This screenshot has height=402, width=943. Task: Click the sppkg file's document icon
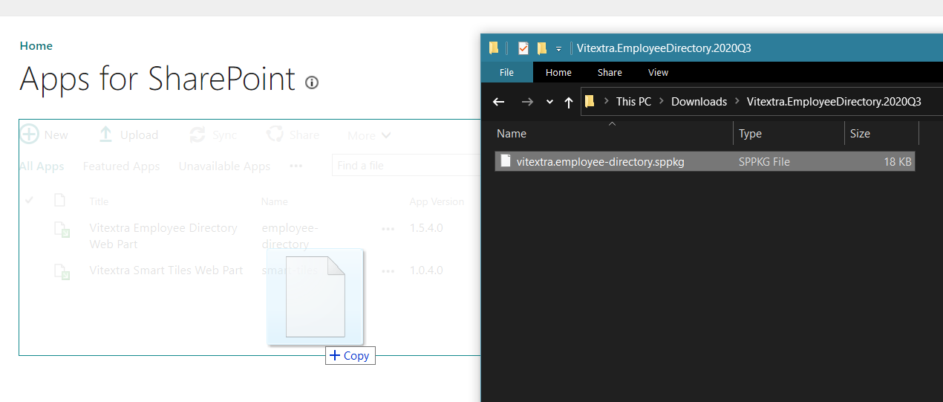click(x=506, y=161)
